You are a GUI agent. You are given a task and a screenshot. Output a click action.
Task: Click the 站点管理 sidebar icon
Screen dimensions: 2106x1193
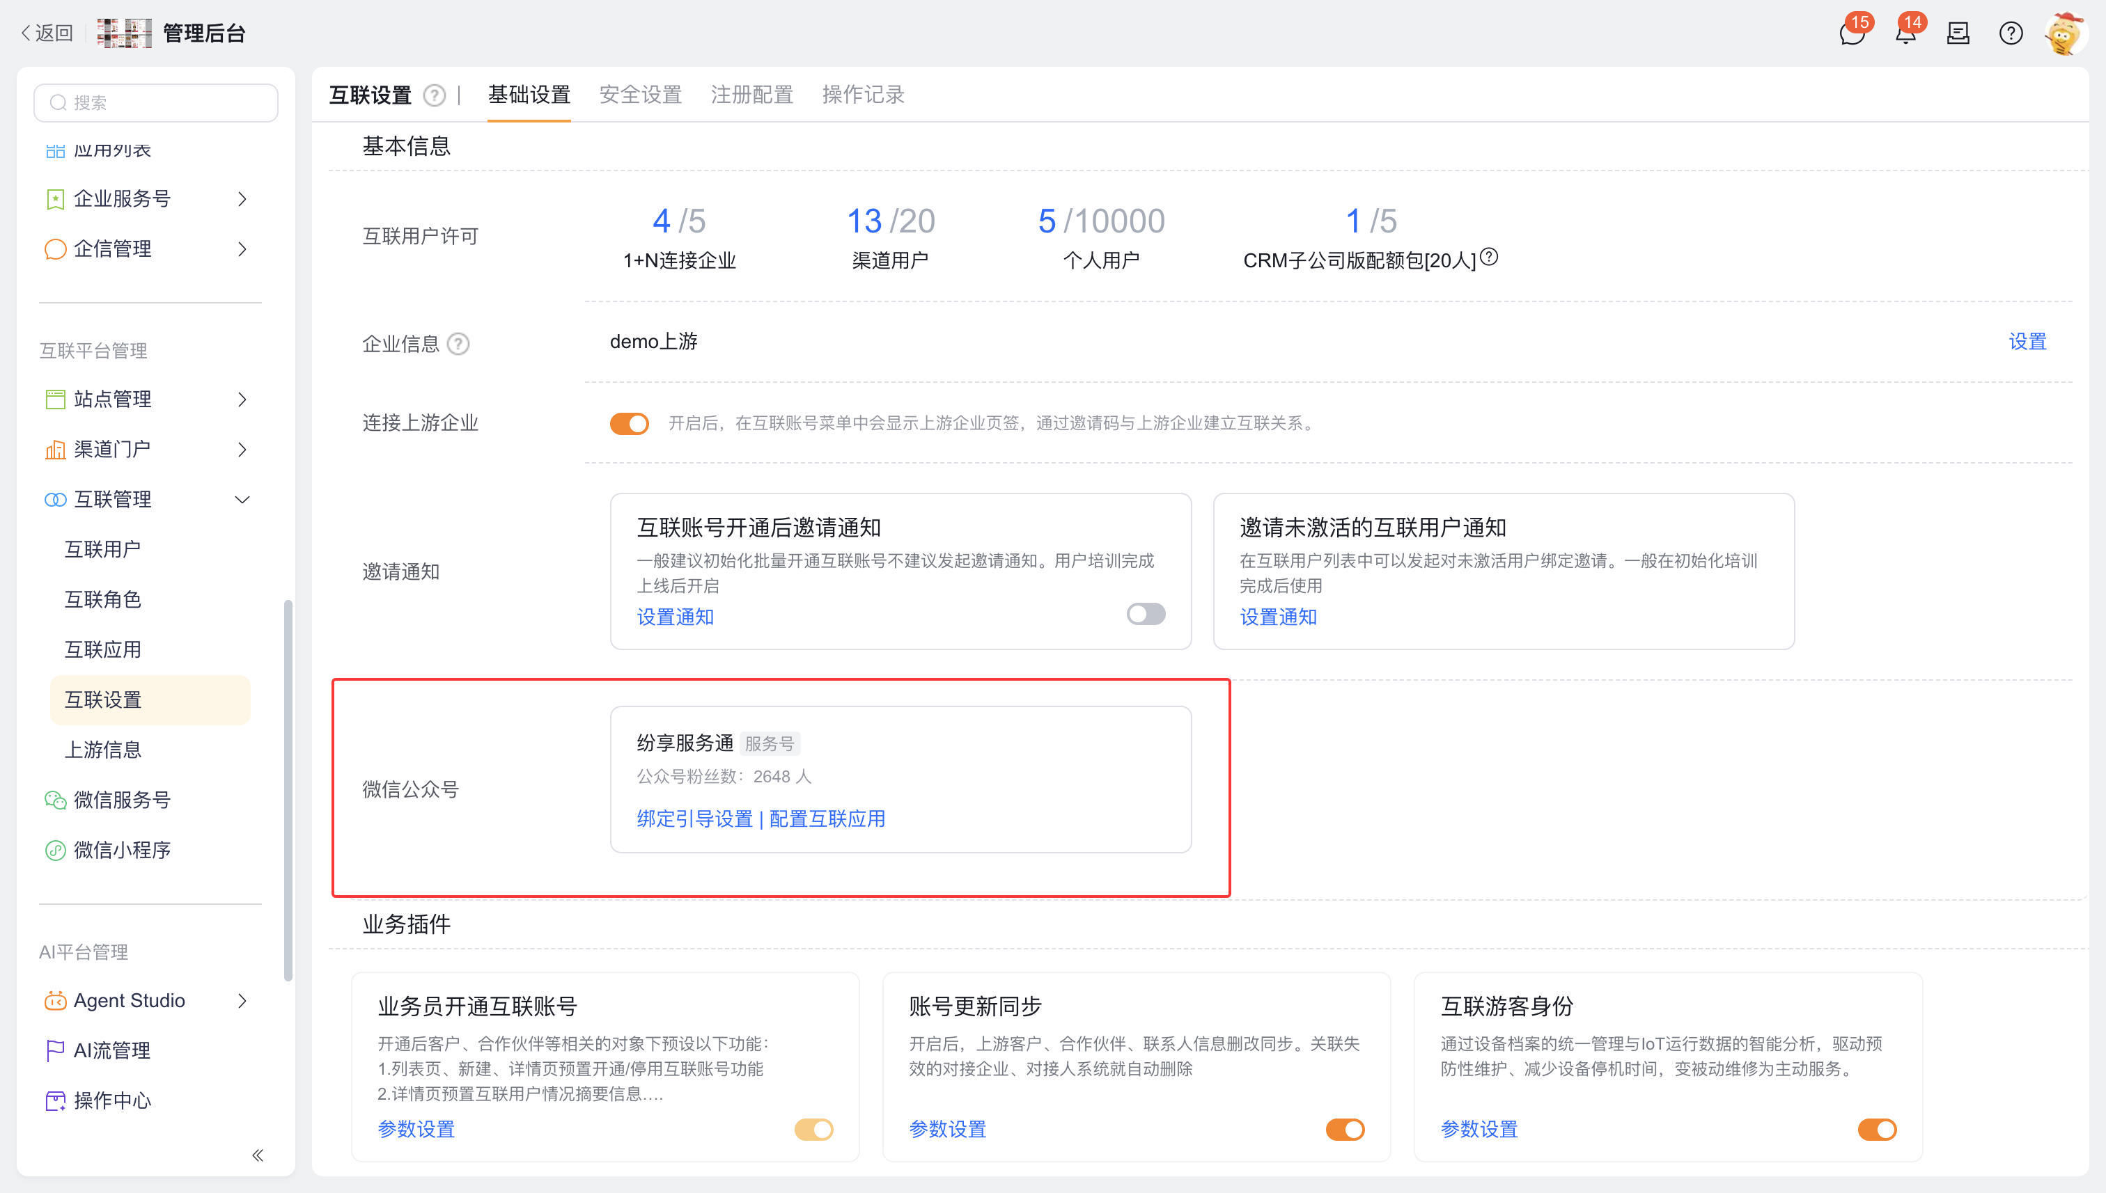pyautogui.click(x=55, y=400)
